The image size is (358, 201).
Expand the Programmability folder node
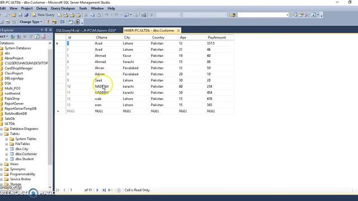pos(1,174)
